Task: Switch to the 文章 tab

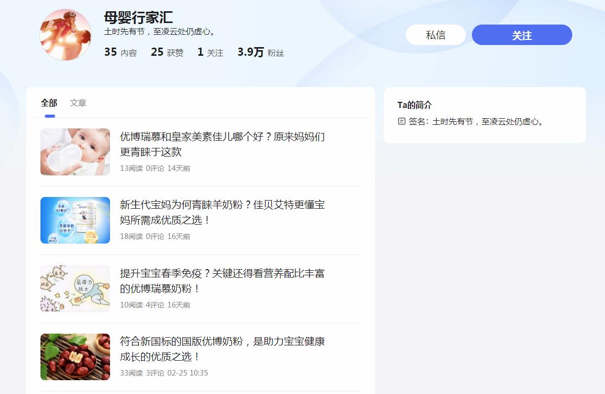Action: pyautogui.click(x=78, y=103)
